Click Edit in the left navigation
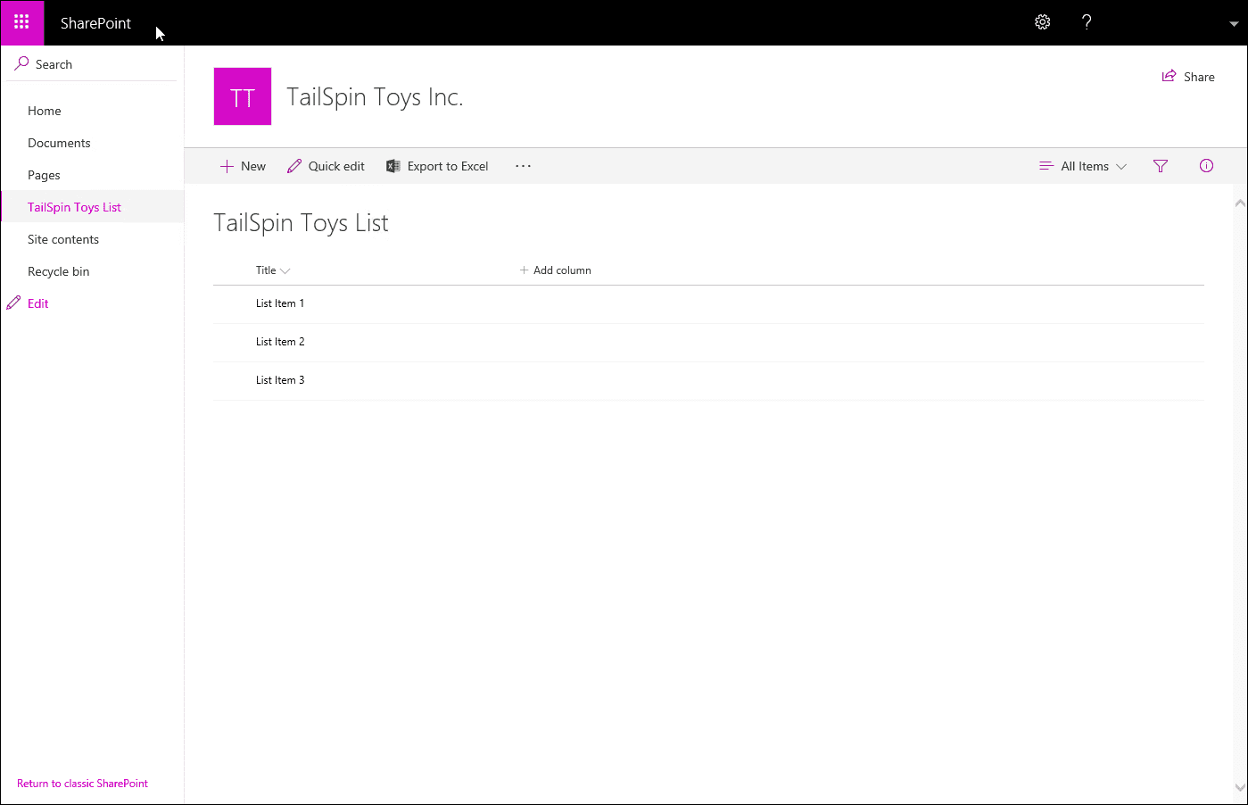The width and height of the screenshot is (1248, 805). (37, 303)
